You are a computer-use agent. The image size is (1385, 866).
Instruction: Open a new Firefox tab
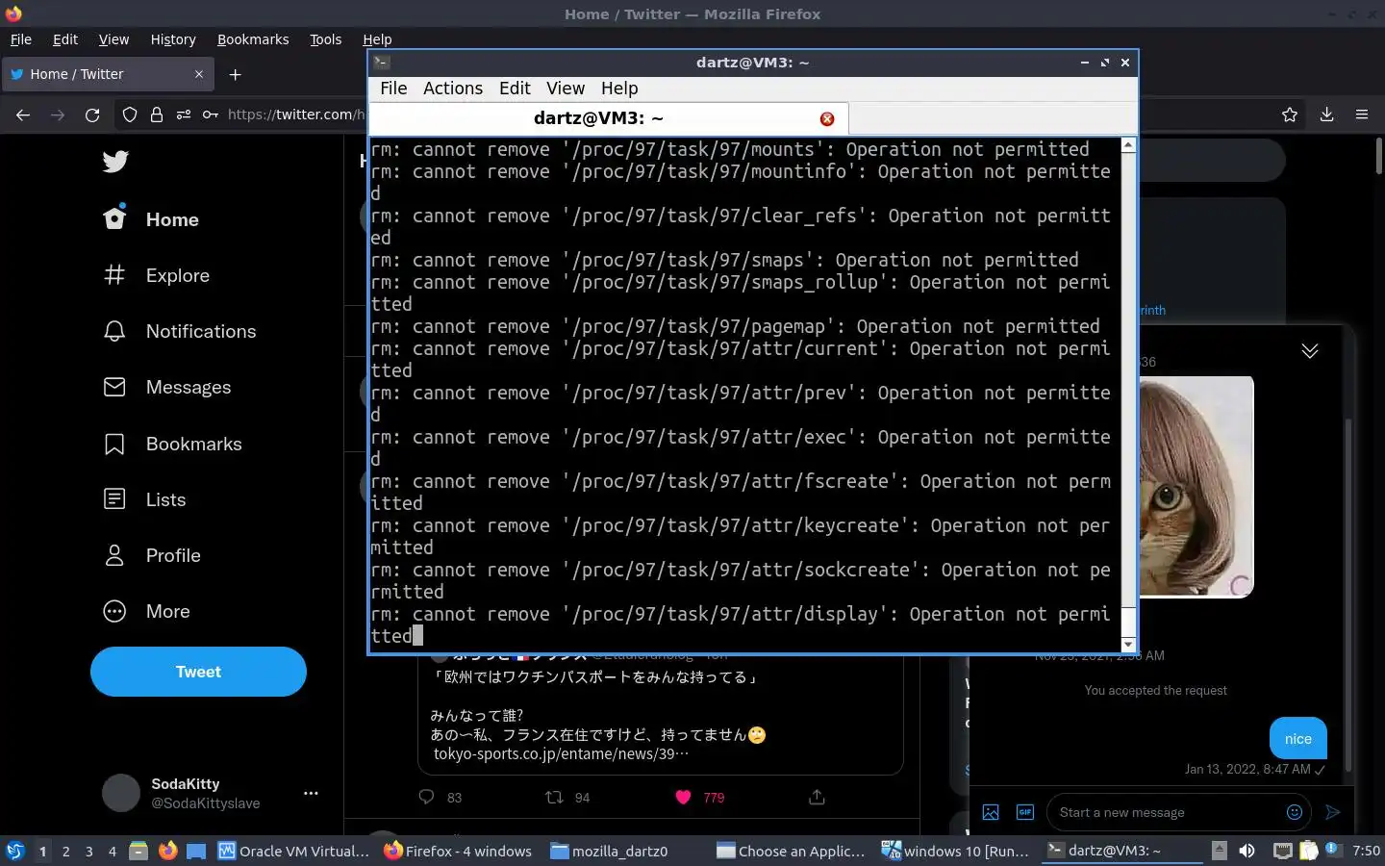(x=236, y=74)
